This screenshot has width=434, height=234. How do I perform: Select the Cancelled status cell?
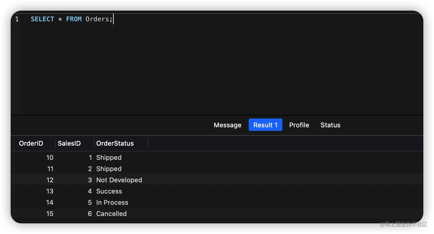click(112, 214)
